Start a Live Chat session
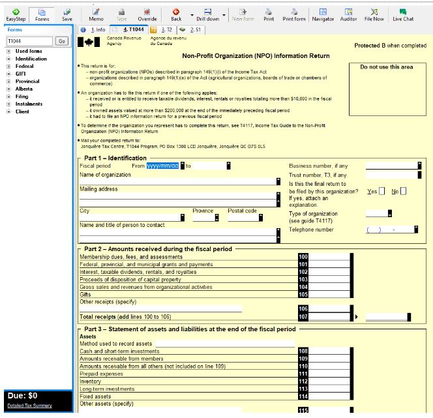This screenshot has width=433, height=418. coord(403,15)
